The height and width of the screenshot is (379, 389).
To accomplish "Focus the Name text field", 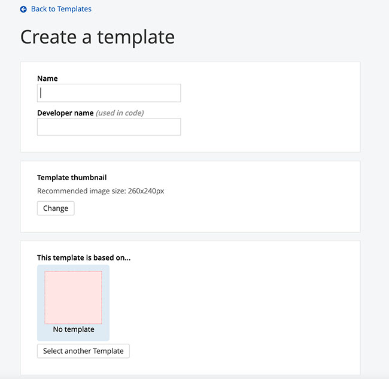I will (x=109, y=93).
